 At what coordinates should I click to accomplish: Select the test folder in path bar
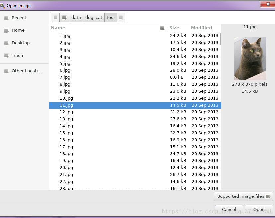(111, 18)
